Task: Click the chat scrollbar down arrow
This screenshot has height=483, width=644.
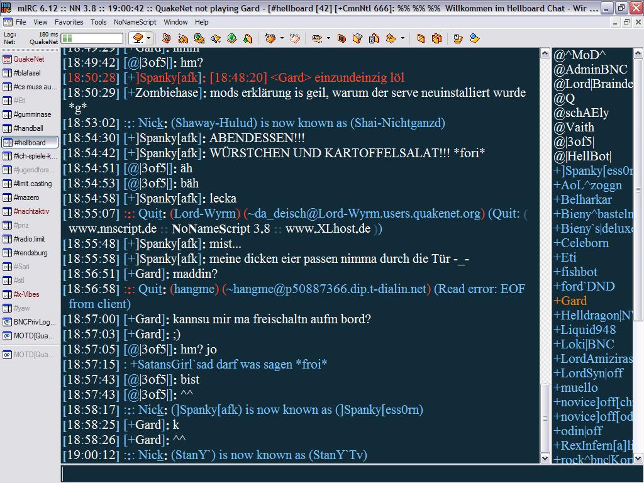Action: 545,458
